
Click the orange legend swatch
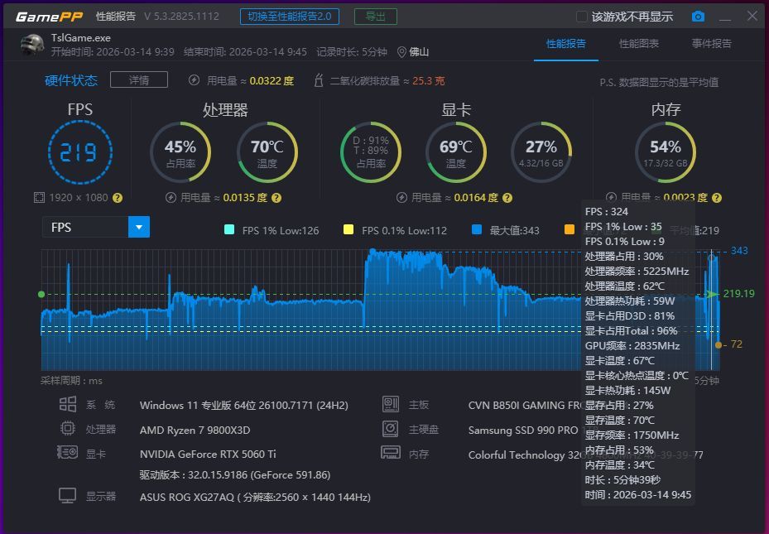tap(570, 229)
